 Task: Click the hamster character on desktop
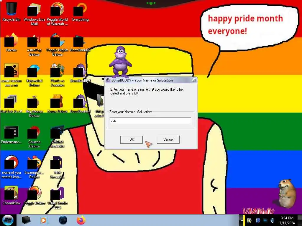point(287,193)
